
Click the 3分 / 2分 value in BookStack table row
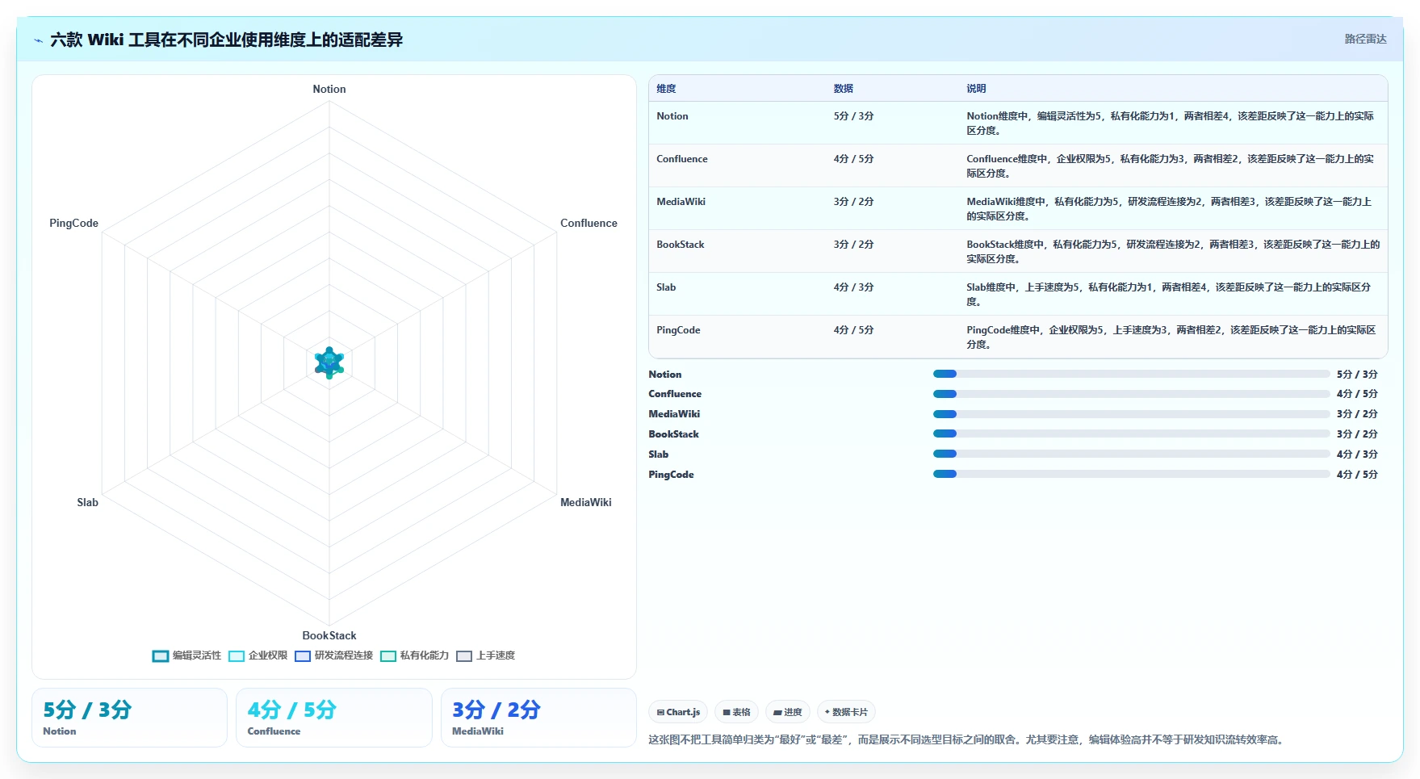[854, 245]
